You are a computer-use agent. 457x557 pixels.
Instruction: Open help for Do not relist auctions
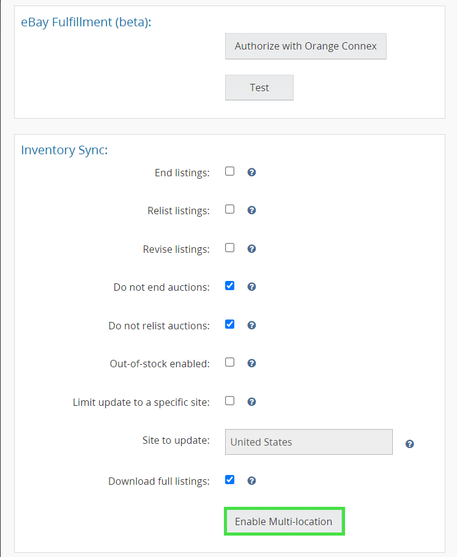(251, 325)
